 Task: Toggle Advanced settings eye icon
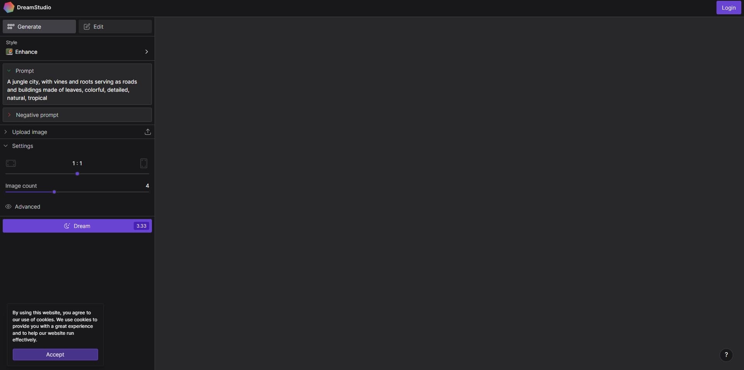8,207
